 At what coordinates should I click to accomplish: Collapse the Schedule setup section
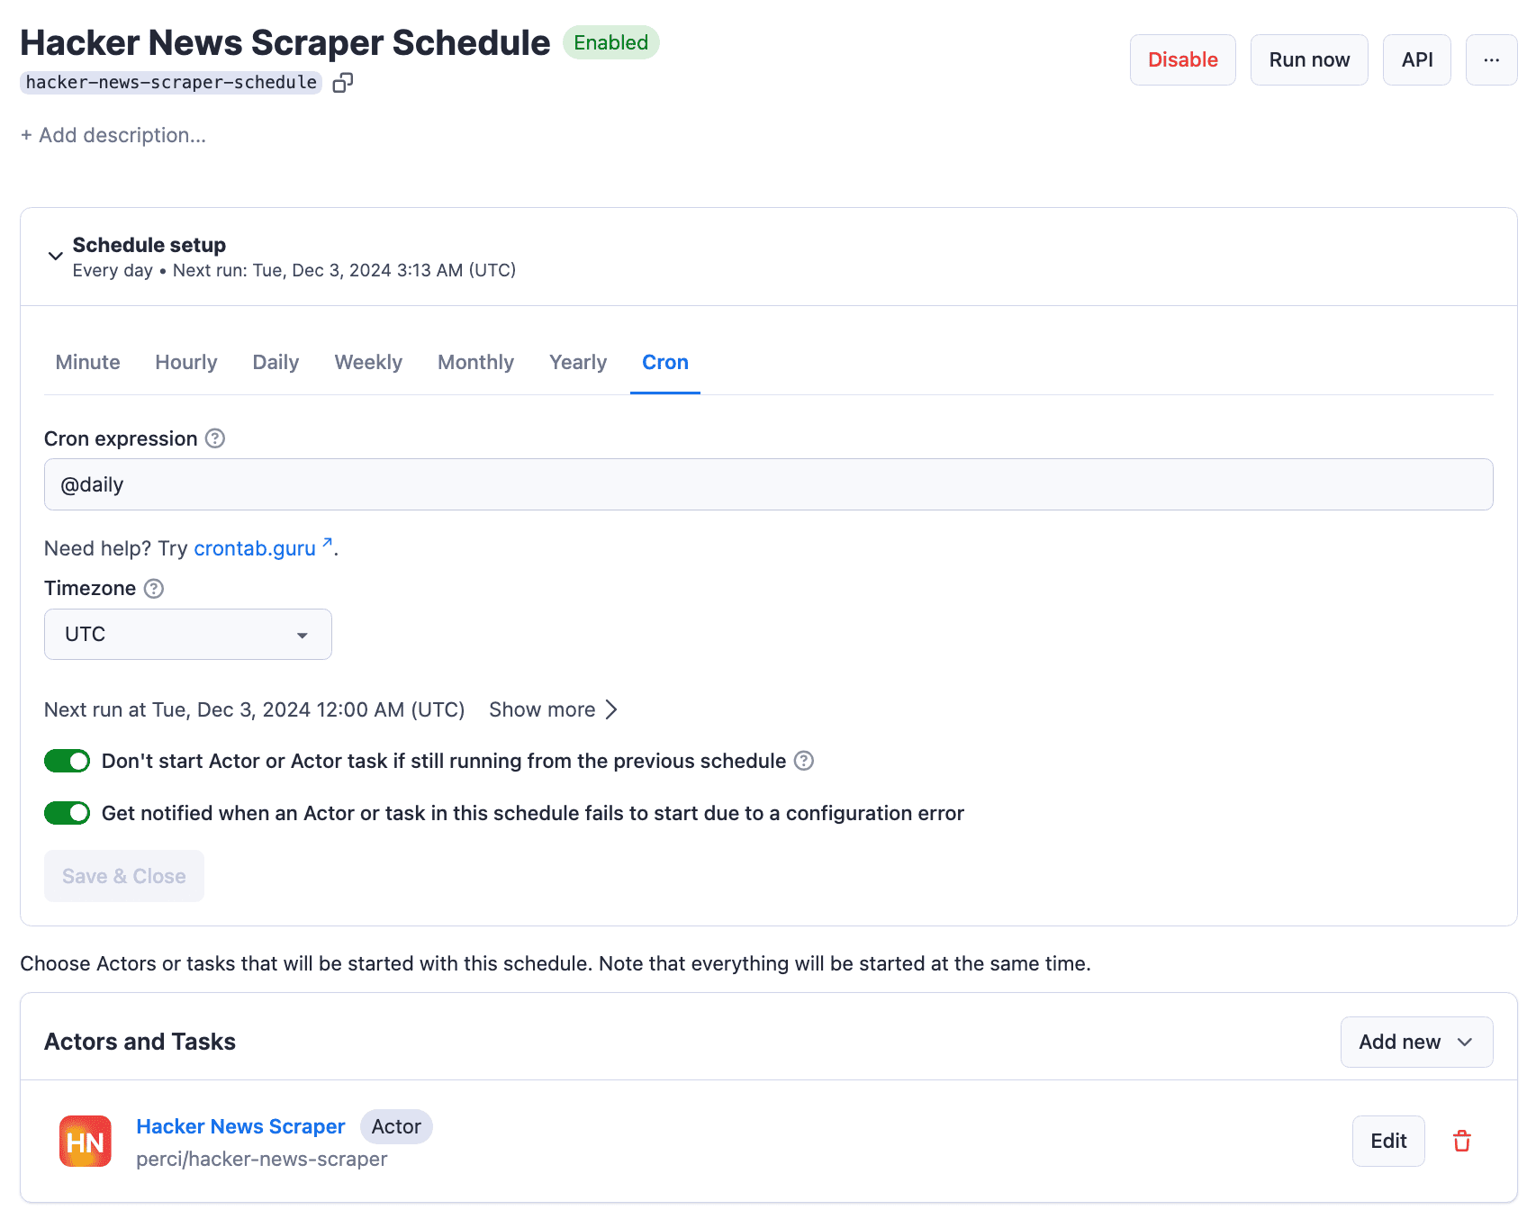[x=55, y=256]
